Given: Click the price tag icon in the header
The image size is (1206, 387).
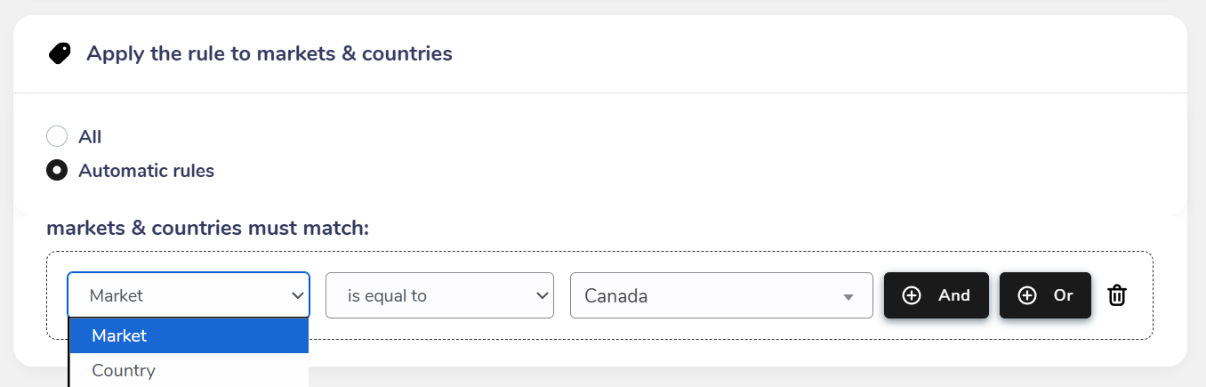Looking at the screenshot, I should click(x=60, y=54).
